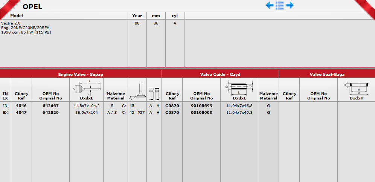Open valve guide G0870 in IN row
The height and width of the screenshot is (182, 375).
pyautogui.click(x=172, y=106)
